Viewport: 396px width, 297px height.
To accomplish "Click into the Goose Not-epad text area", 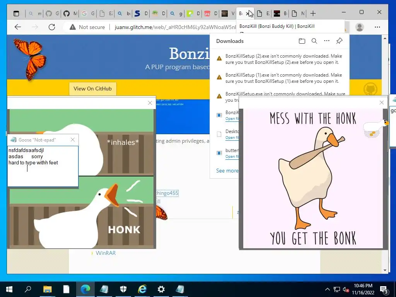I will click(43, 166).
